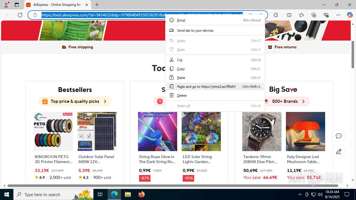Toggle Split screen icon
The image size is (356, 200).
pyautogui.click(x=289, y=15)
